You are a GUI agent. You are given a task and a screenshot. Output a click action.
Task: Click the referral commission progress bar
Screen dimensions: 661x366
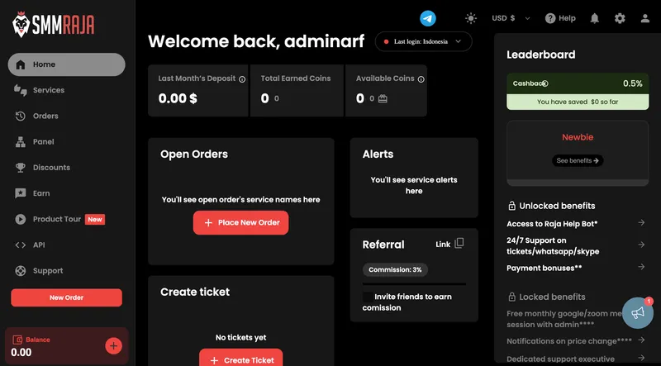(x=414, y=284)
